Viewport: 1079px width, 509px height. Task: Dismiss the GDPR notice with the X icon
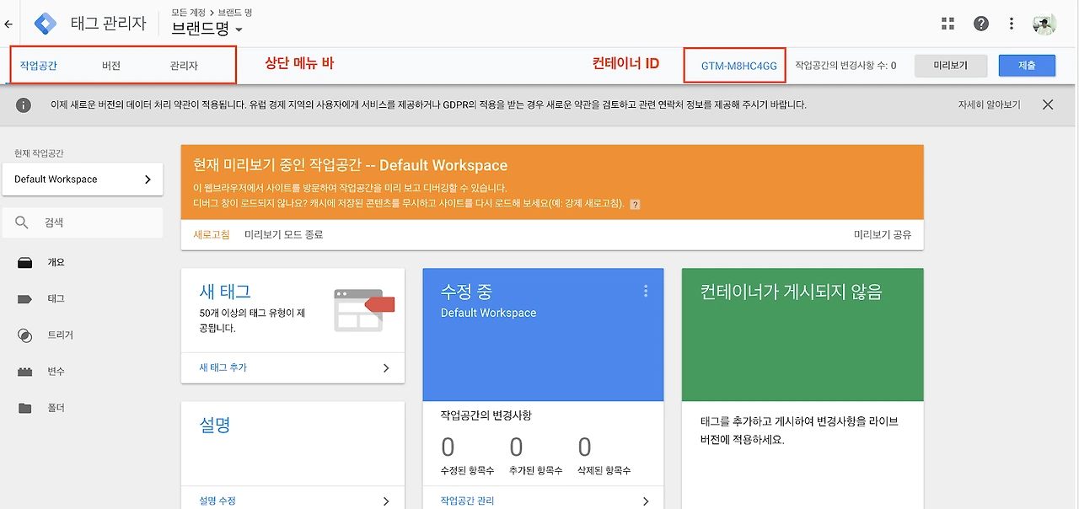[x=1048, y=104]
